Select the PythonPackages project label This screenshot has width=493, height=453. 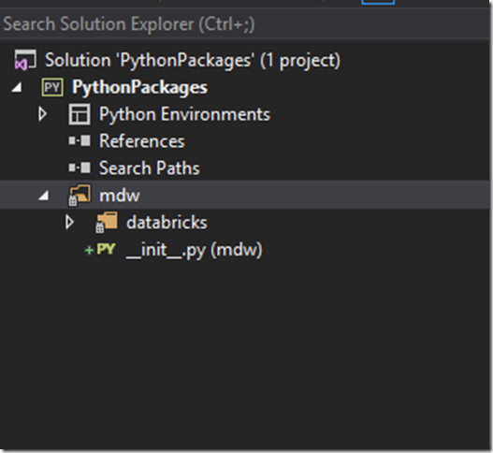pyautogui.click(x=139, y=87)
